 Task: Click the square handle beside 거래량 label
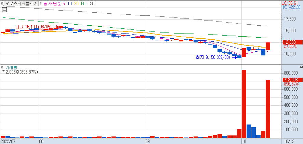[x=2, y=67]
